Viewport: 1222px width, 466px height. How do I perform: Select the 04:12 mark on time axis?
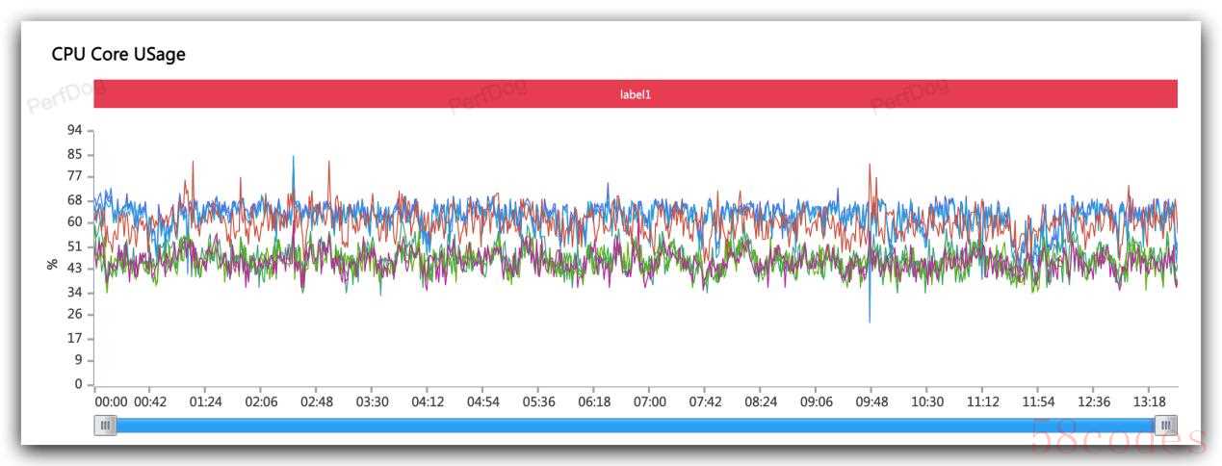tap(428, 401)
